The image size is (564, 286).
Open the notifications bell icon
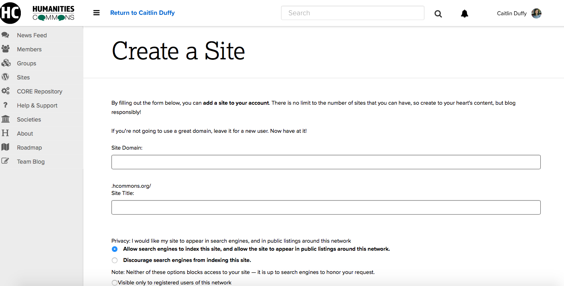(x=464, y=14)
